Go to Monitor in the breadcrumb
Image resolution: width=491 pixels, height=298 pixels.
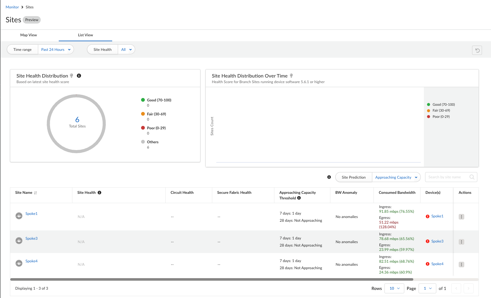click(12, 7)
